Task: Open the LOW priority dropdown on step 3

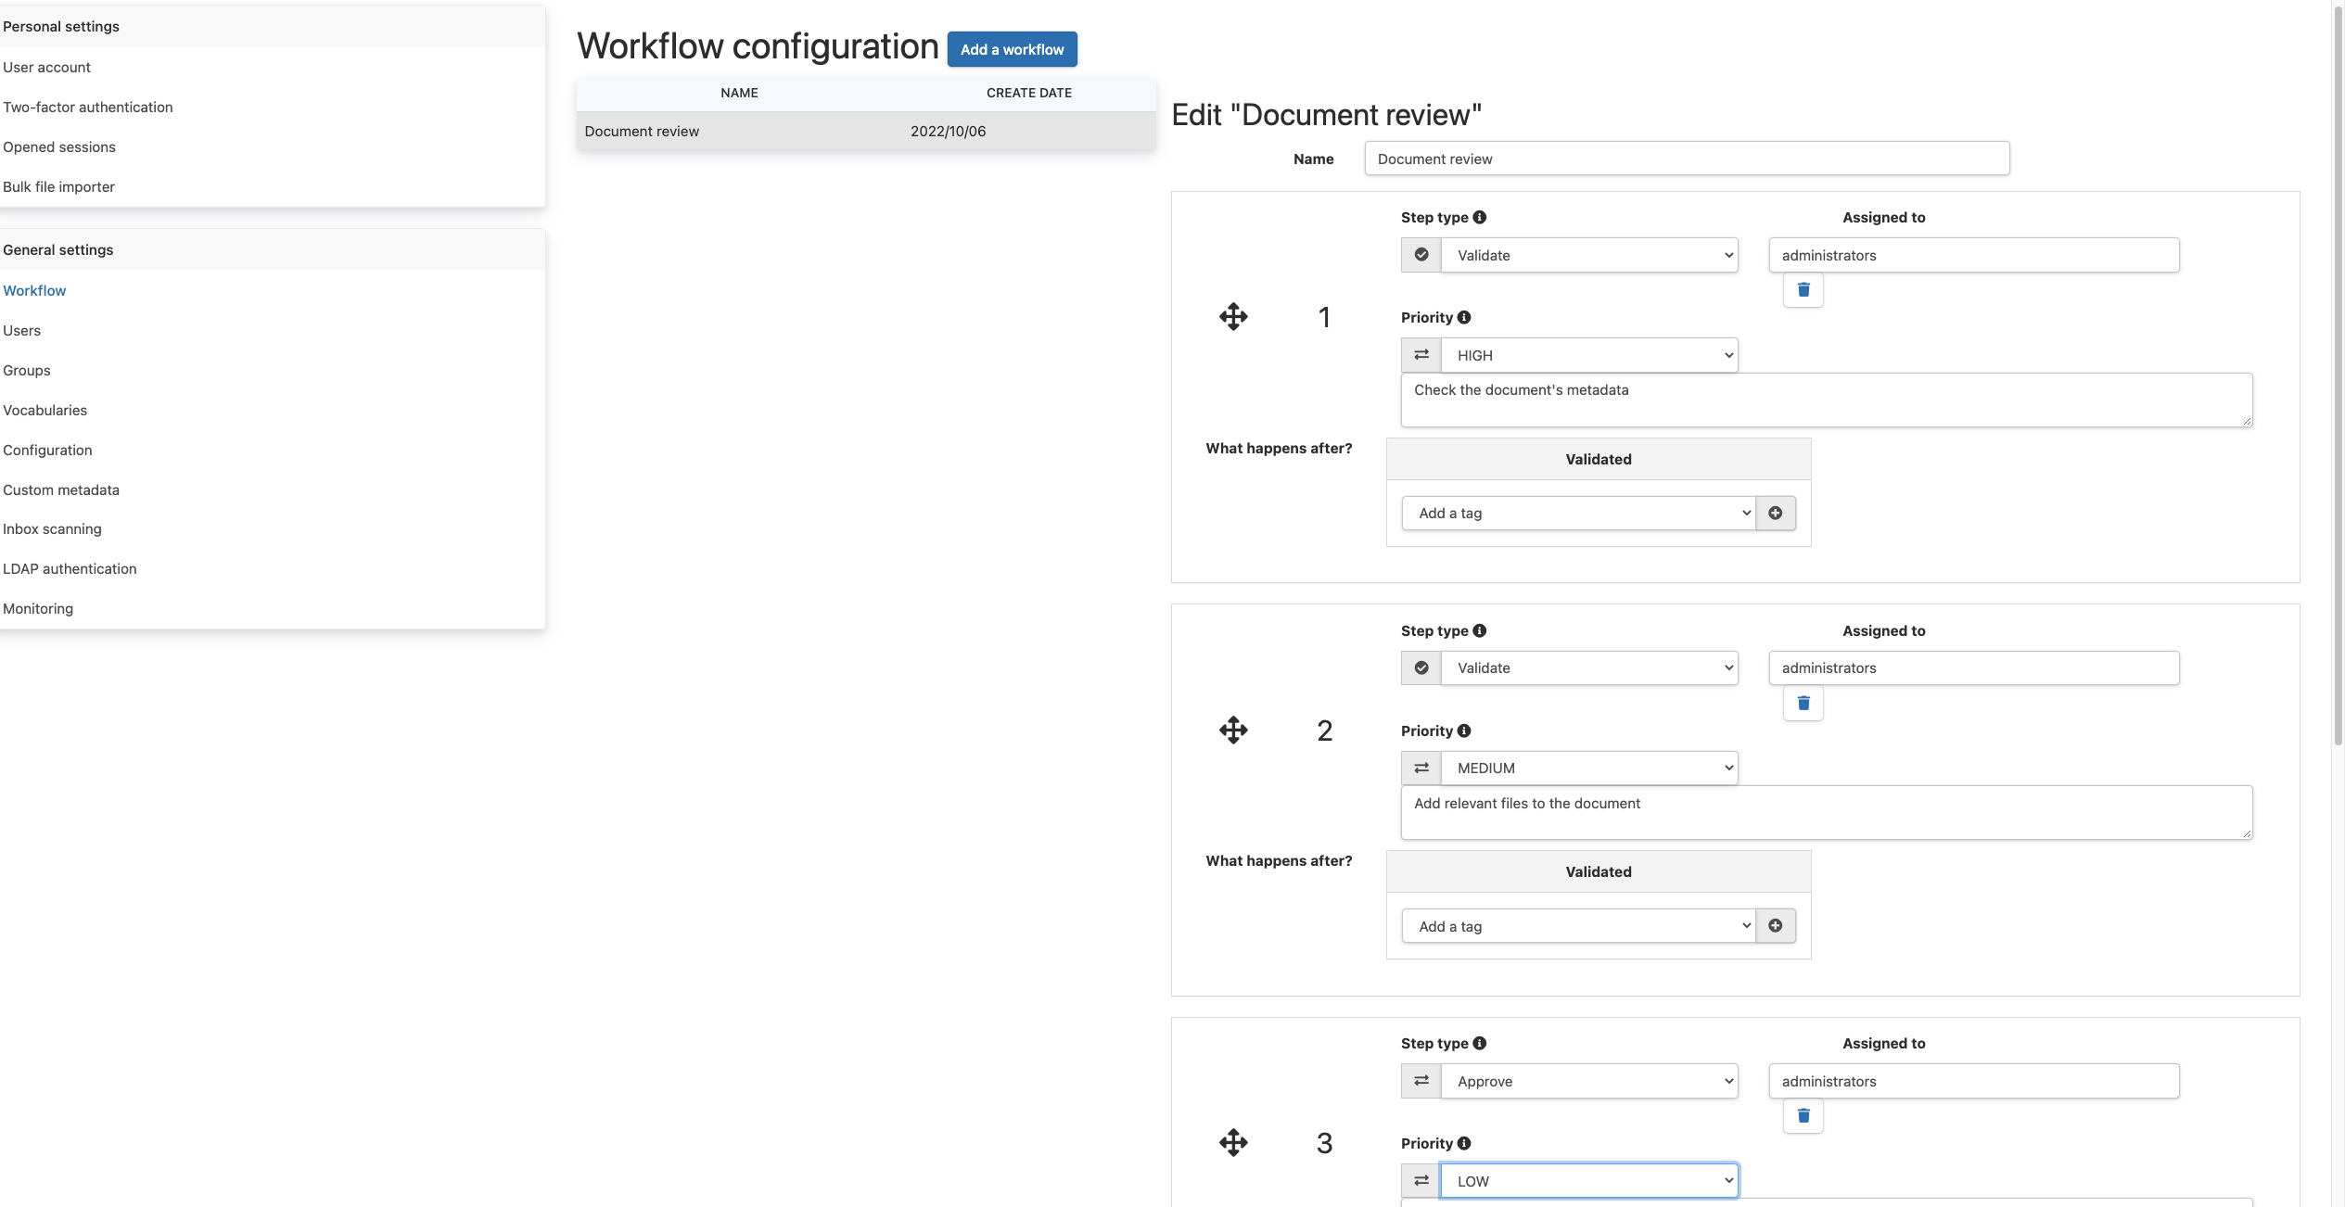Action: (x=1589, y=1180)
